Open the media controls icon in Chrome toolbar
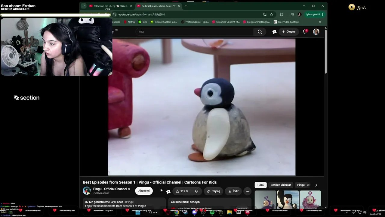Viewport: 385px width, 217px height. [292, 14]
